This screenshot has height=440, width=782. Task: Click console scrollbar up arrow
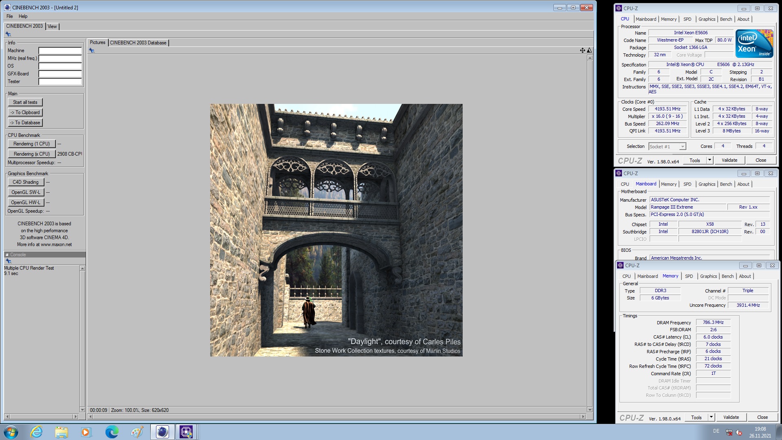[82, 268]
